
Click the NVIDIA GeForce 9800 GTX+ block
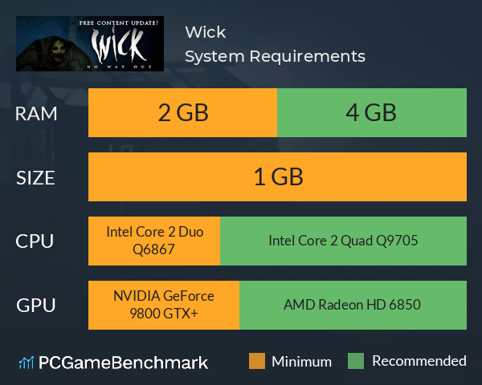tap(164, 305)
